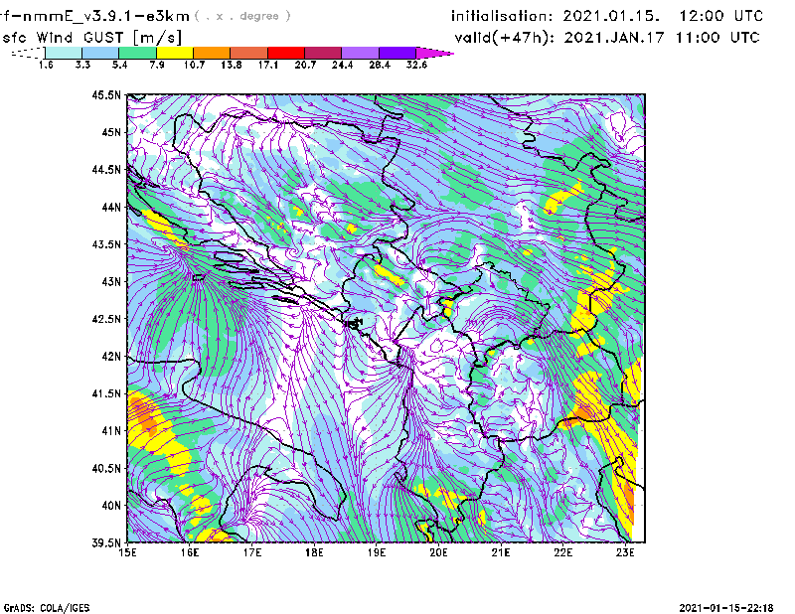Click the valid date 2021.JAN.17
This screenshot has height=614, width=795.
click(x=614, y=38)
